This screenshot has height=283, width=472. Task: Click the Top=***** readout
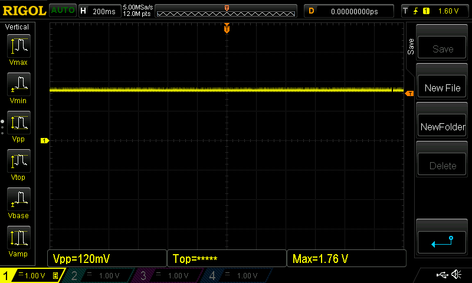pos(227,258)
